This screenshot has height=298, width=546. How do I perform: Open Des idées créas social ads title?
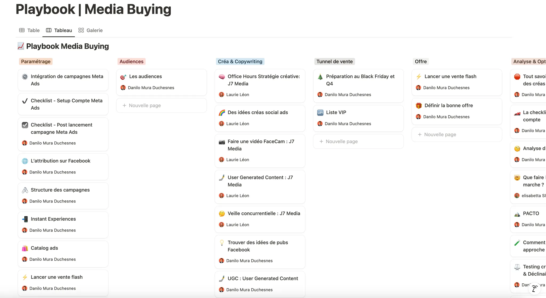coord(258,112)
